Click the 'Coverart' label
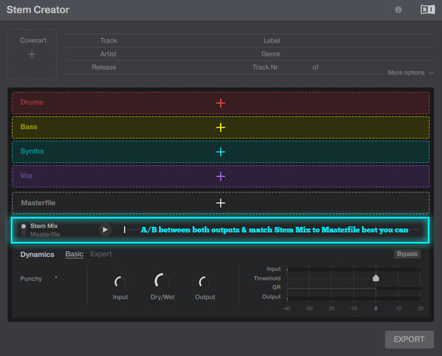Viewport: 442px width, 356px height. [x=33, y=40]
